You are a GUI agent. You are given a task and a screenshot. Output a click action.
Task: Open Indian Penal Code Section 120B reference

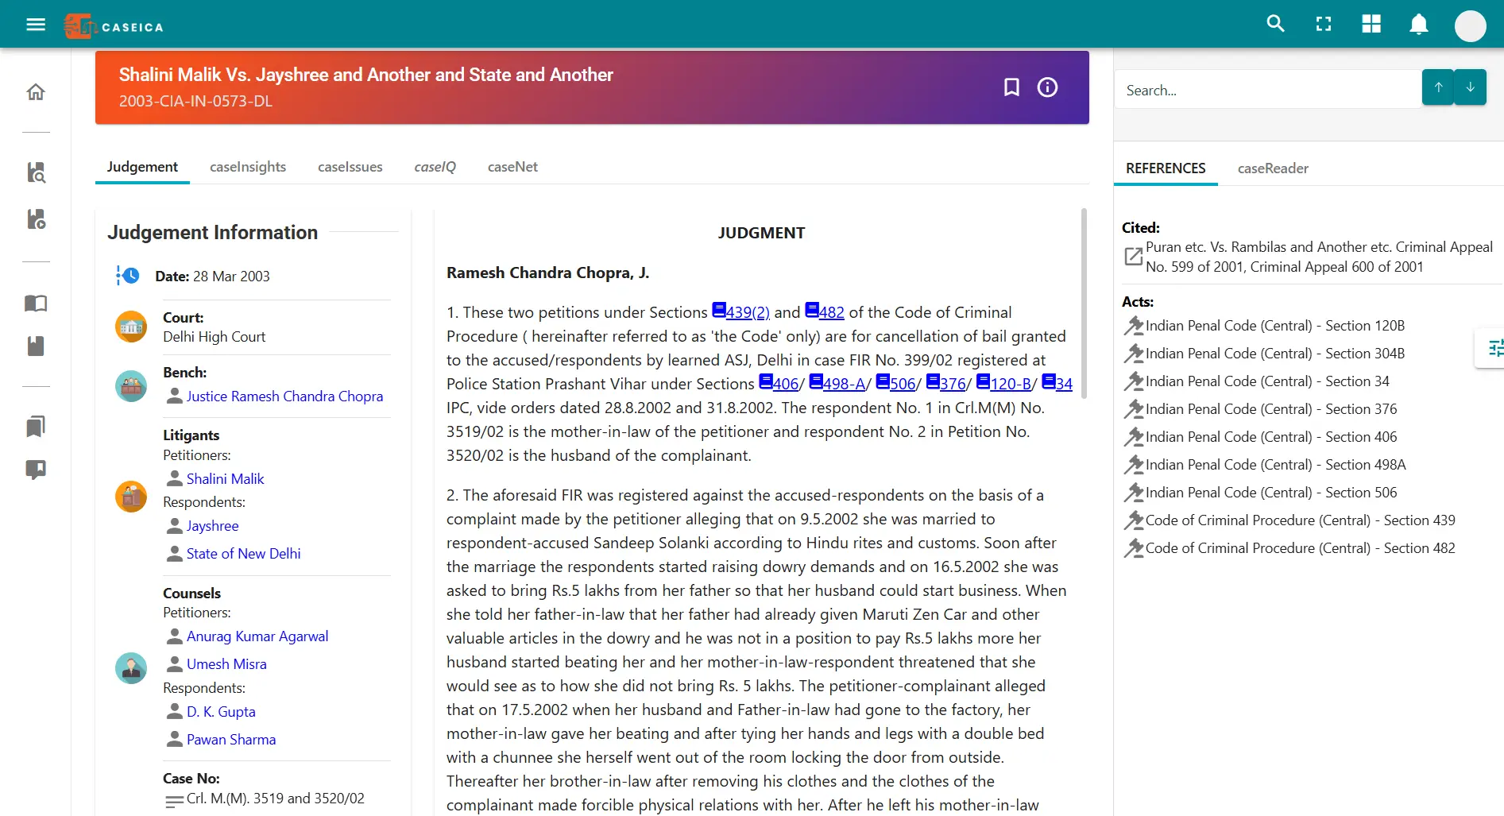click(x=1274, y=325)
